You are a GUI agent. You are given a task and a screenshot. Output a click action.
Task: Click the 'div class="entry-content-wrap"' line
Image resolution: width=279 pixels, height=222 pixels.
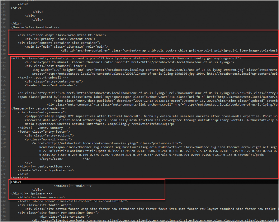pos(54,81)
